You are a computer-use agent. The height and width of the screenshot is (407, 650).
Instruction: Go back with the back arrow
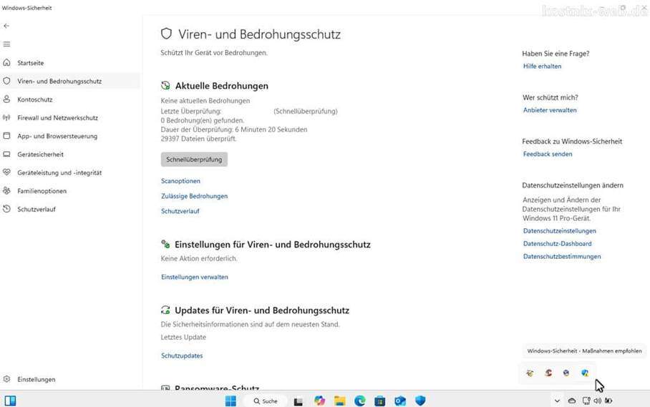pos(6,26)
